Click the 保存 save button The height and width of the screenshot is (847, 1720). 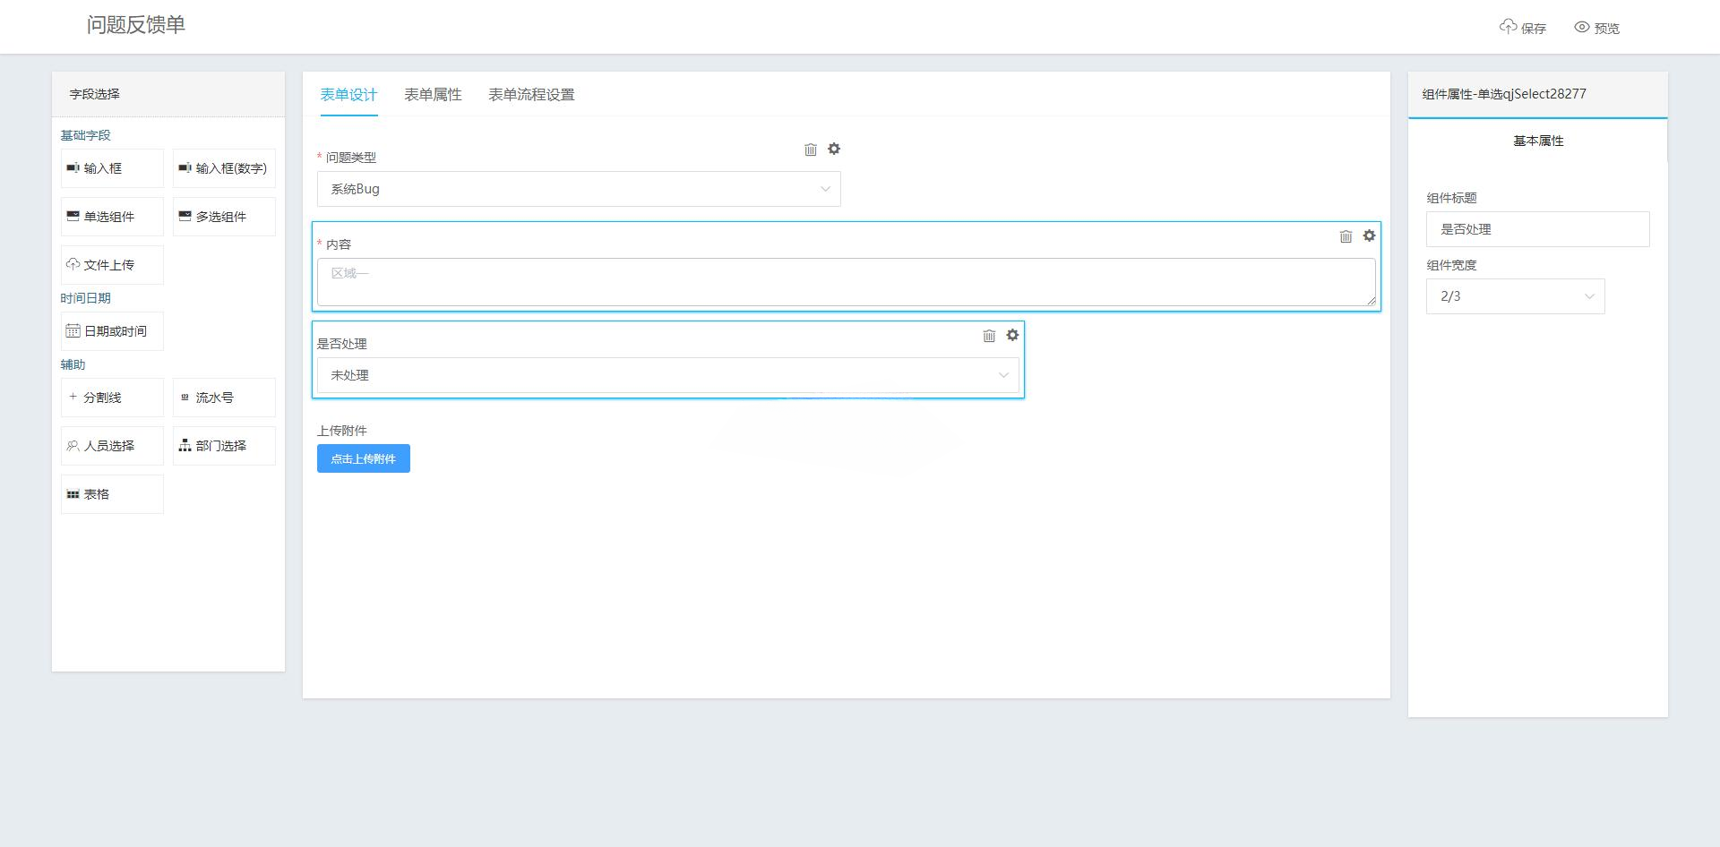pyautogui.click(x=1523, y=28)
